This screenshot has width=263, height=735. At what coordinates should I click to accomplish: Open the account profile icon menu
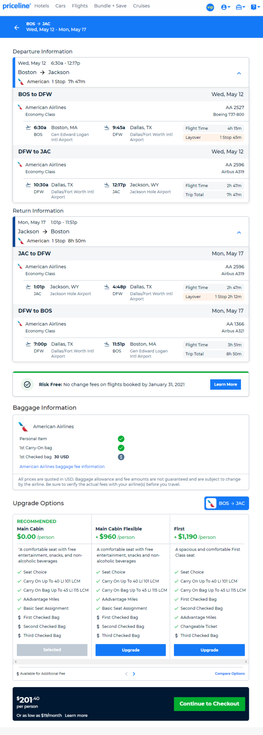pyautogui.click(x=225, y=7)
